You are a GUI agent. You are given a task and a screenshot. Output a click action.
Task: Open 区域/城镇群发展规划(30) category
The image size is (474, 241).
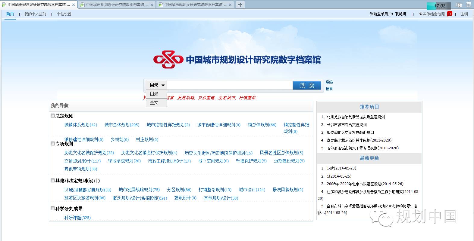(88, 190)
